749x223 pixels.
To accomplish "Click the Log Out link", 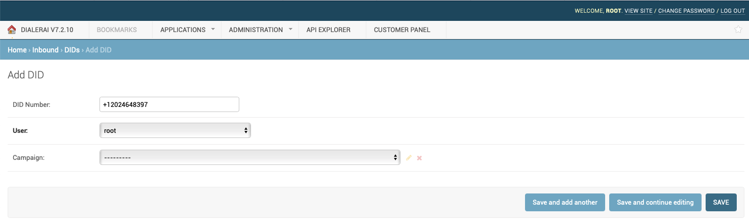I will pos(733,11).
